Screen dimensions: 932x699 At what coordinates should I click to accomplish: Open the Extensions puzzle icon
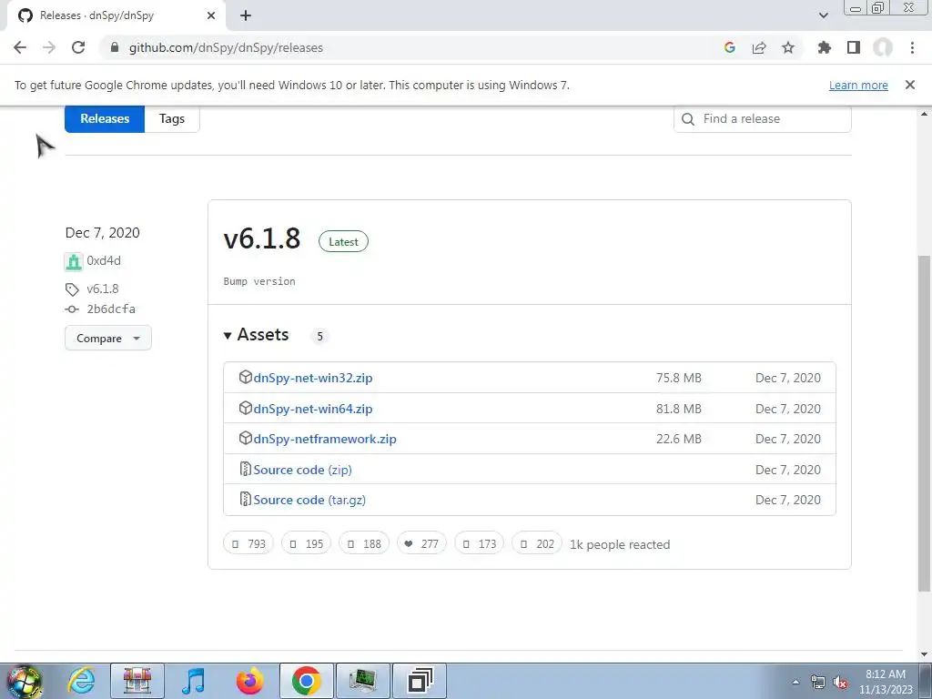coord(824,47)
